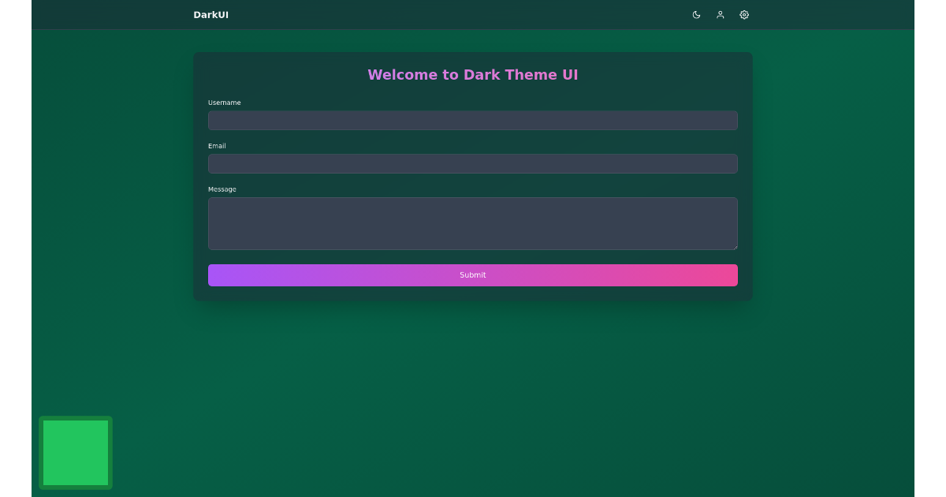Click the Username field label
946x497 pixels.
click(x=224, y=102)
